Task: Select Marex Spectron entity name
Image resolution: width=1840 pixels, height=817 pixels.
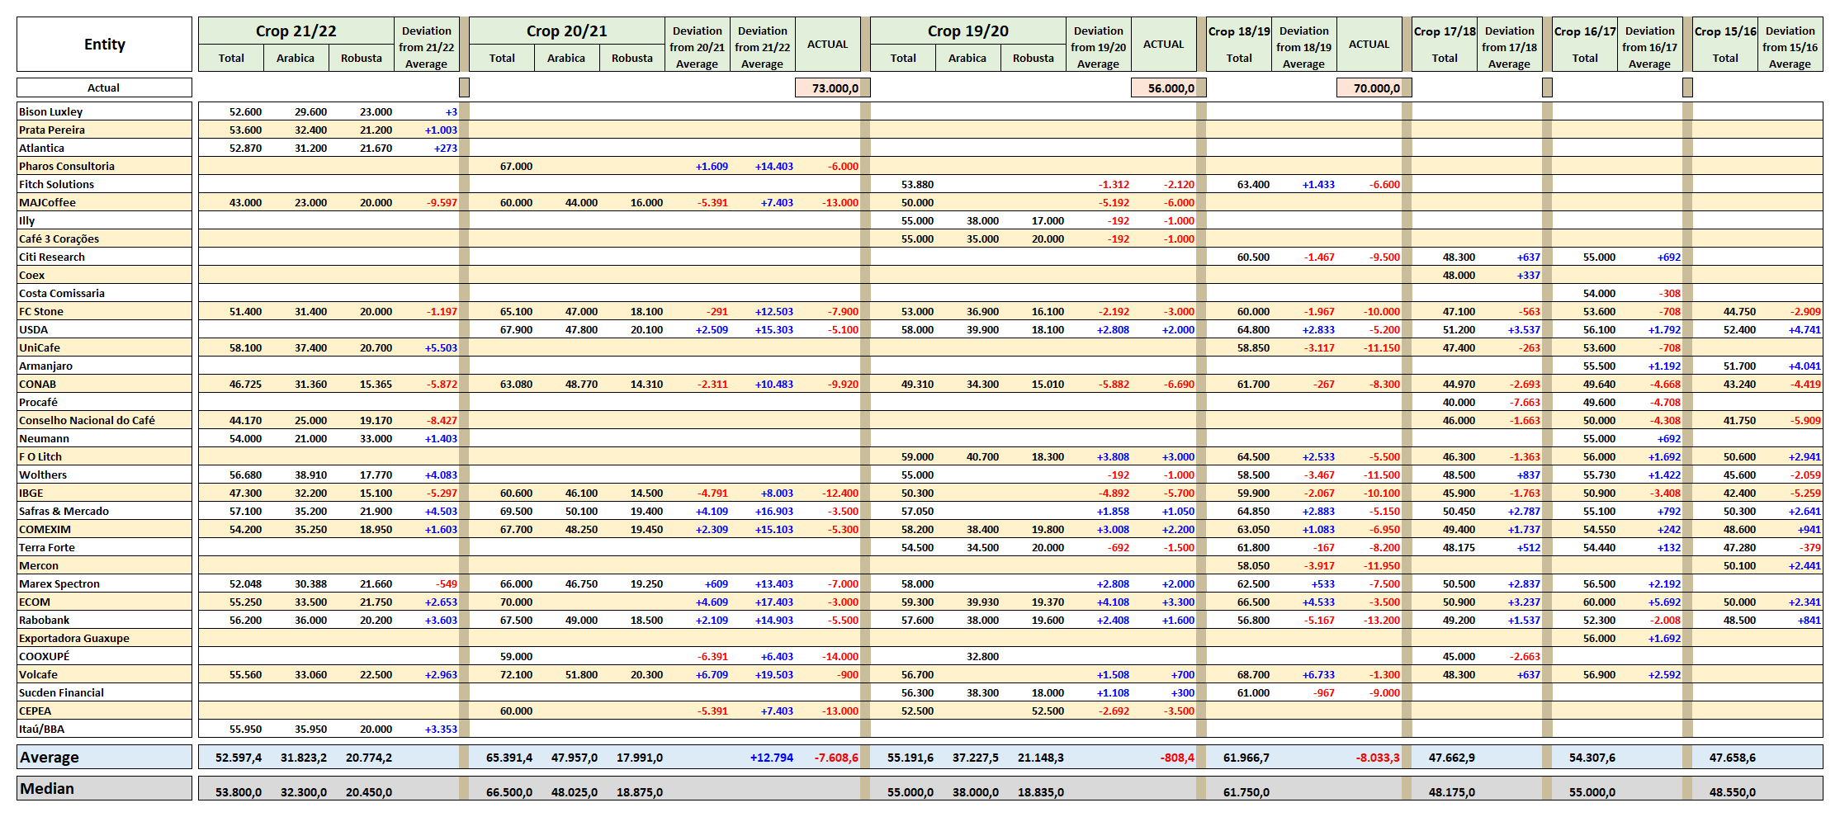Action: 59,583
